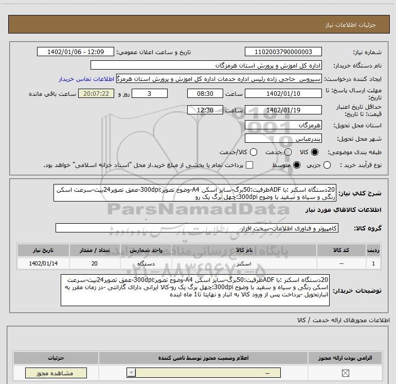Click the need date cell 1402/01/14
The height and width of the screenshot is (384, 396).
[43, 263]
